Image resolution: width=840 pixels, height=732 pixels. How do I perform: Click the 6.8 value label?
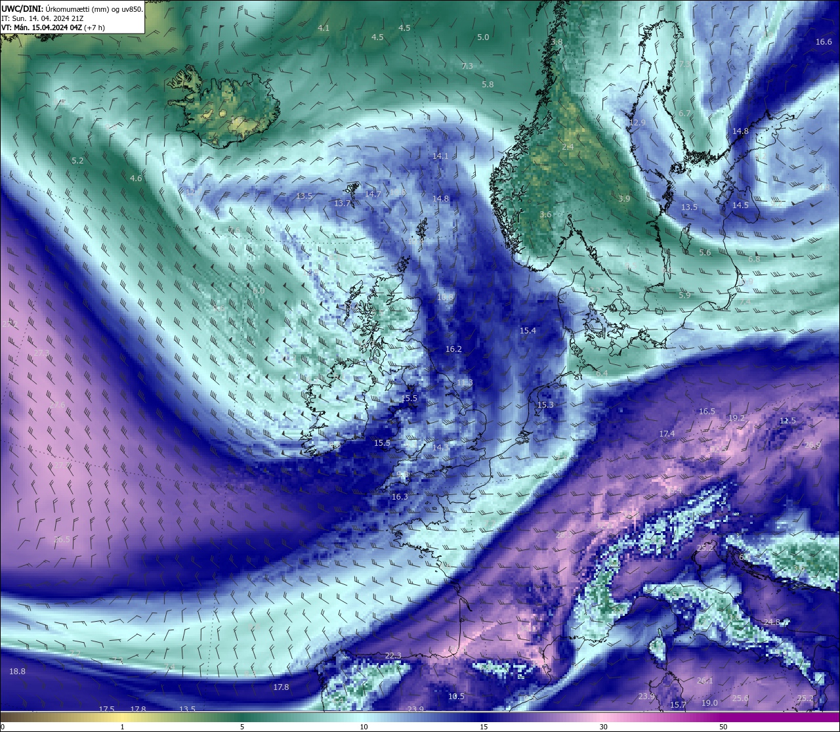pyautogui.click(x=754, y=259)
